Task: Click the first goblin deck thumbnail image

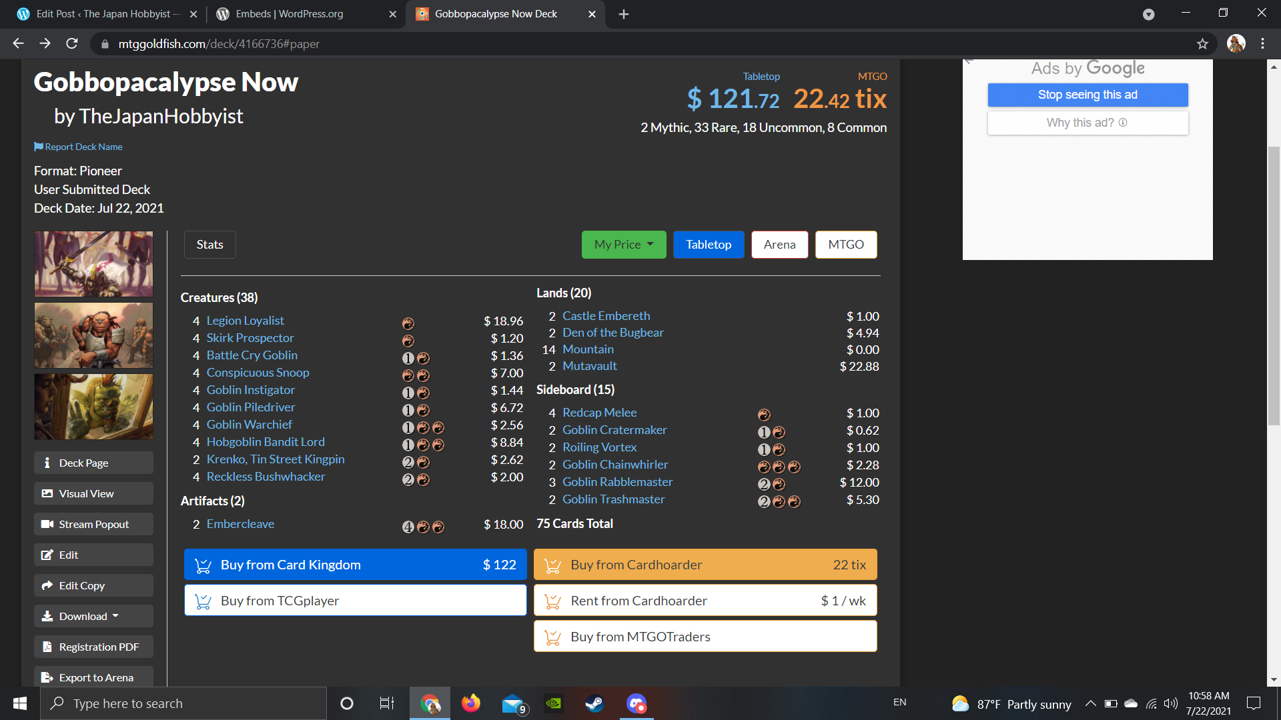Action: (93, 264)
